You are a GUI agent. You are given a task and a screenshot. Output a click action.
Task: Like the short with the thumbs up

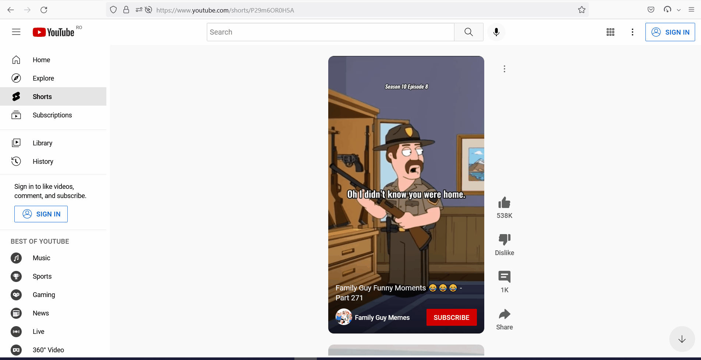click(504, 202)
